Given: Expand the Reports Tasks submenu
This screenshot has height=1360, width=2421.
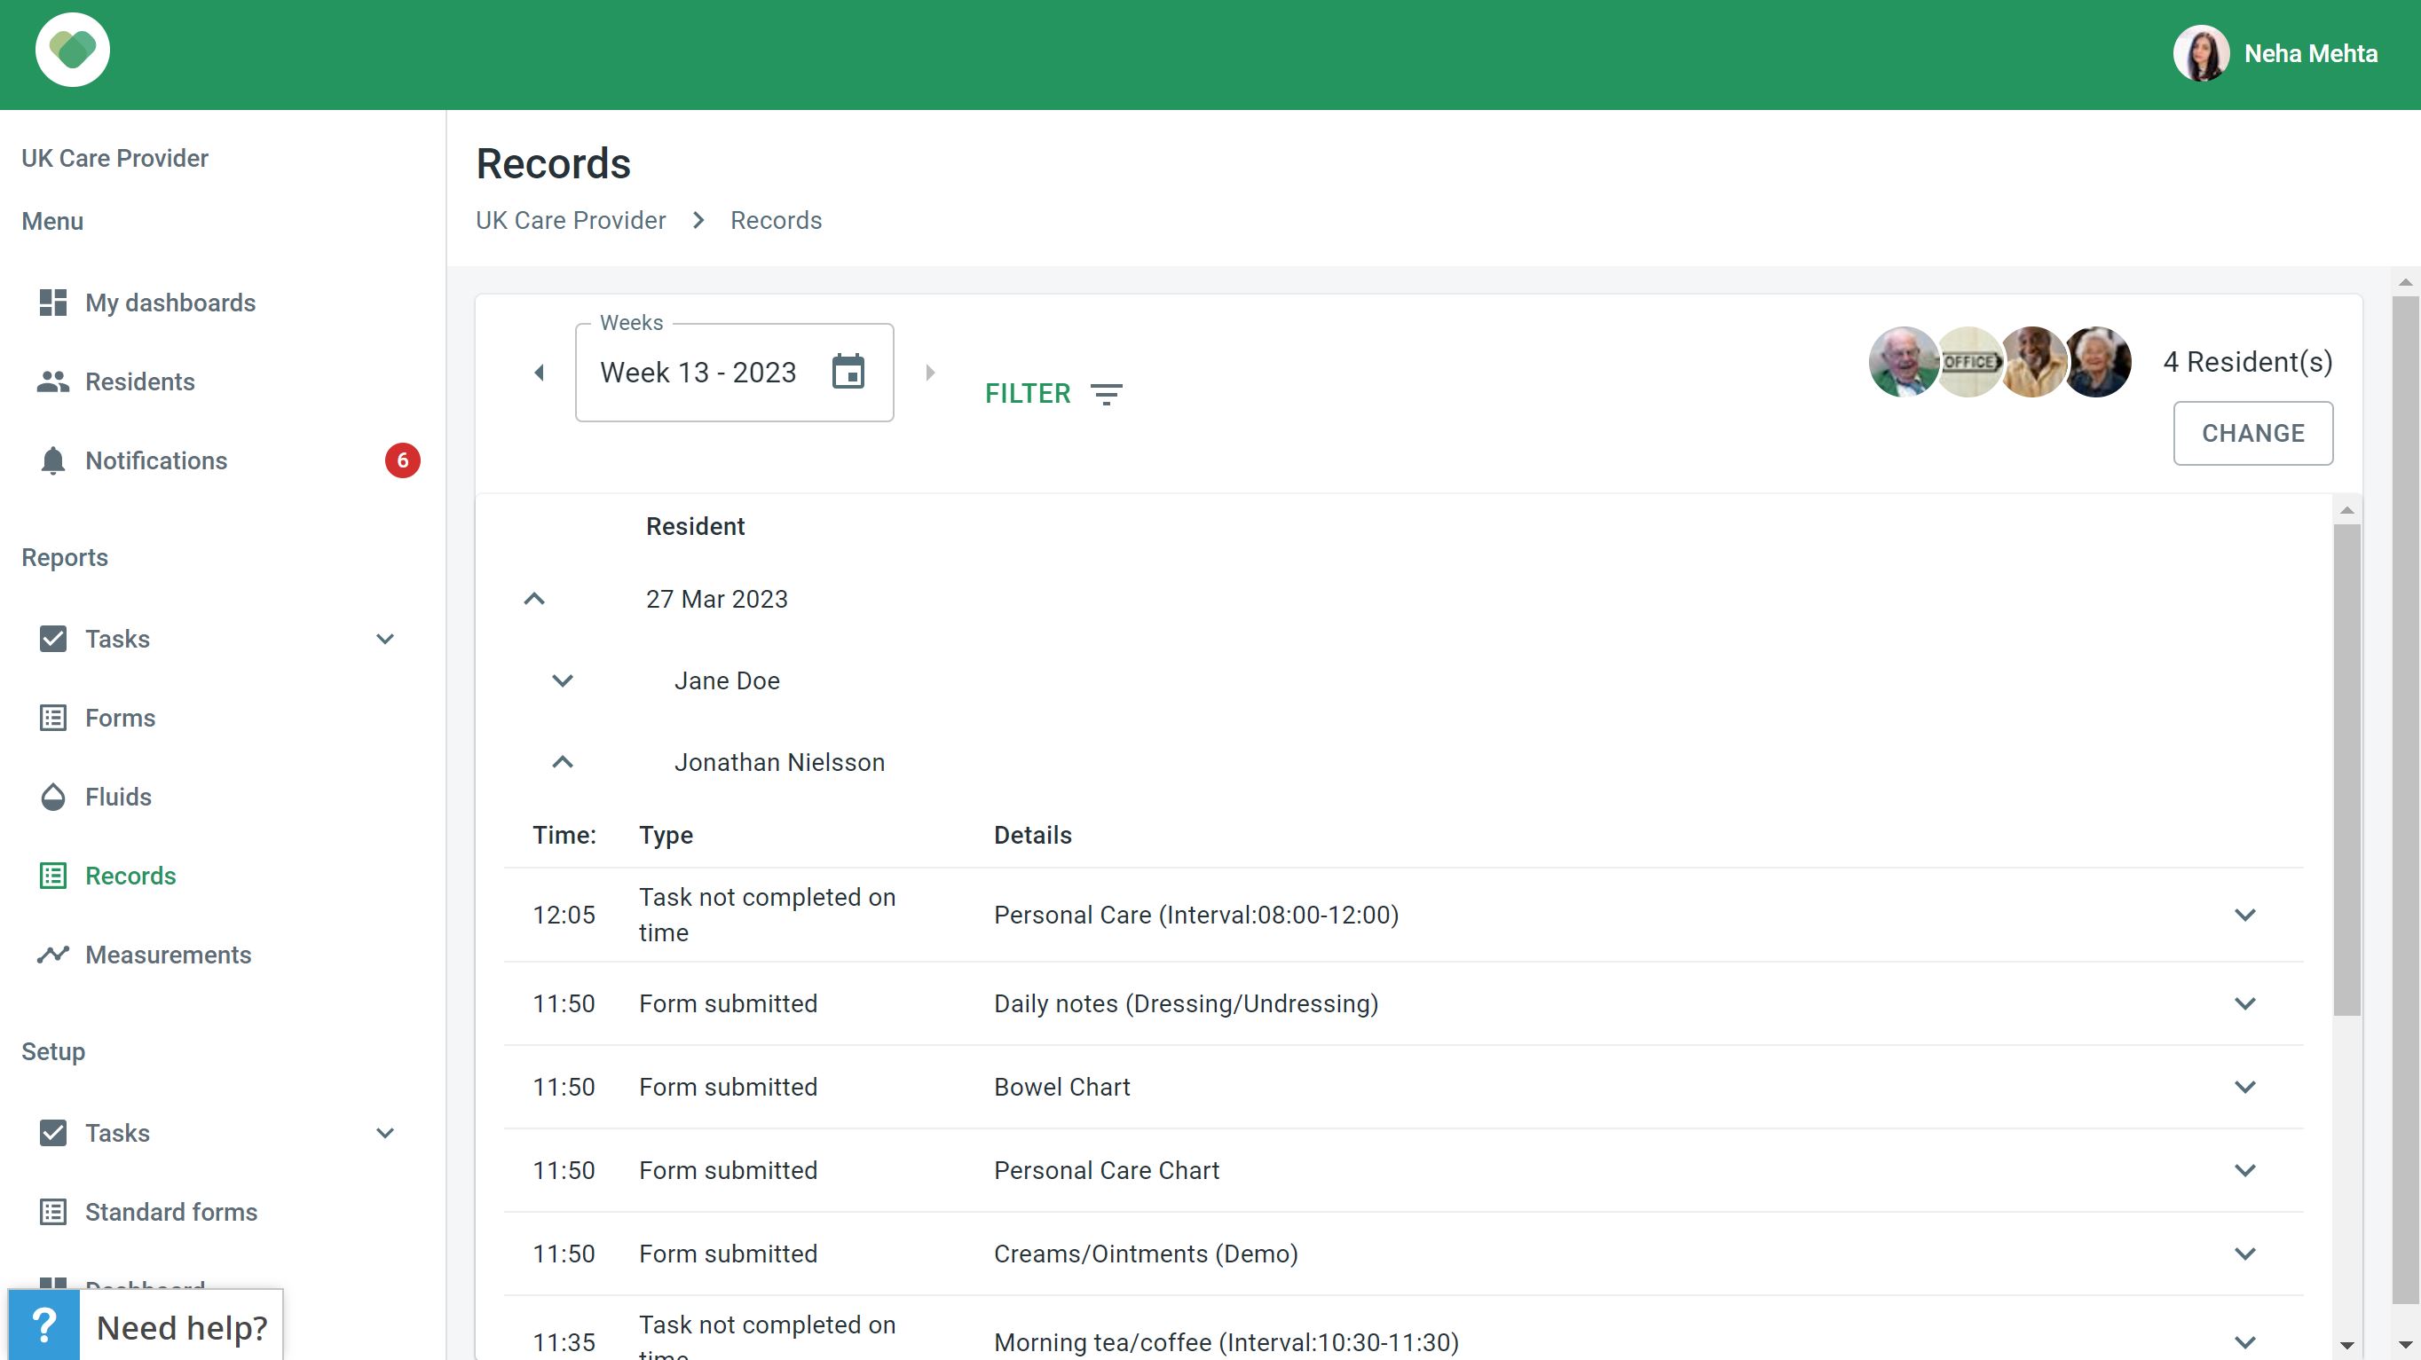Looking at the screenshot, I should pyautogui.click(x=384, y=639).
